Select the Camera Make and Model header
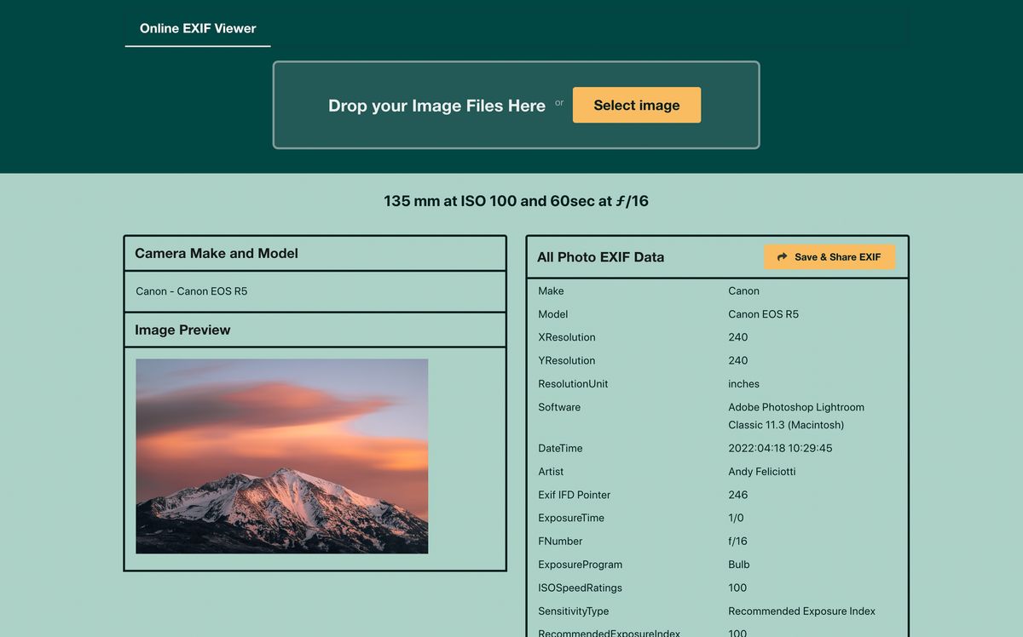Viewport: 1023px width, 637px height. pos(215,253)
